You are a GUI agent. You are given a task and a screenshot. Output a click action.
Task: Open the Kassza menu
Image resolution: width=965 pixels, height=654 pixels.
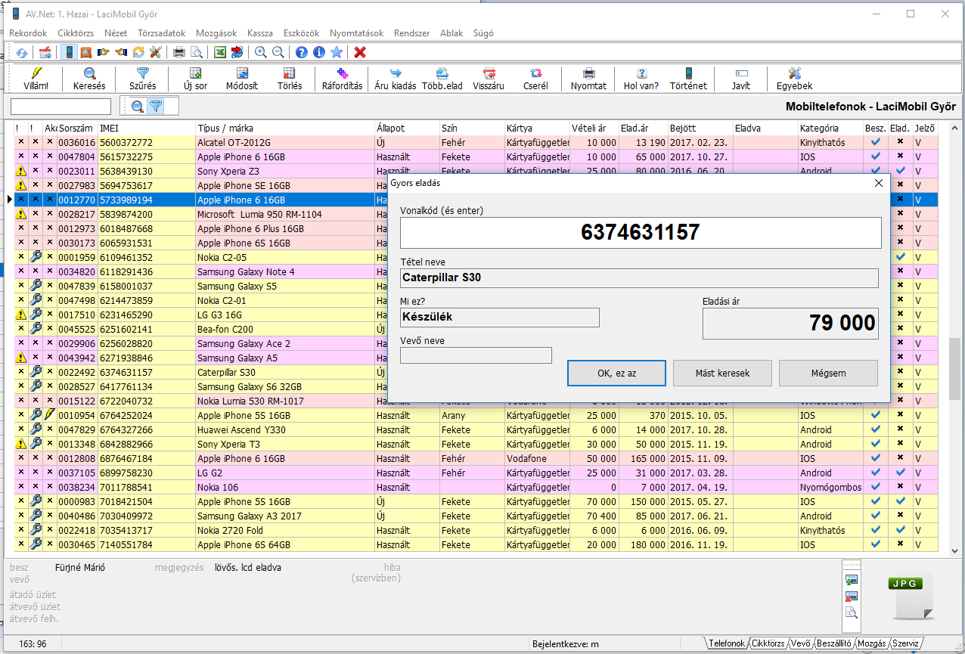tap(260, 33)
